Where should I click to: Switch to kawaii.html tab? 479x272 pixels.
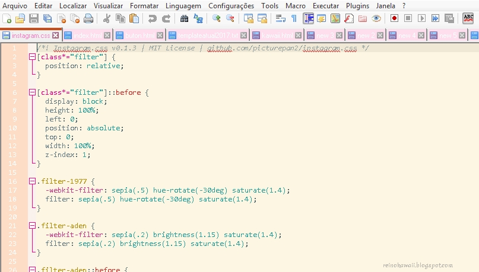pyautogui.click(x=277, y=36)
